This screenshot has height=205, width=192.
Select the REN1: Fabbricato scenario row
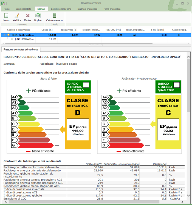96,35
